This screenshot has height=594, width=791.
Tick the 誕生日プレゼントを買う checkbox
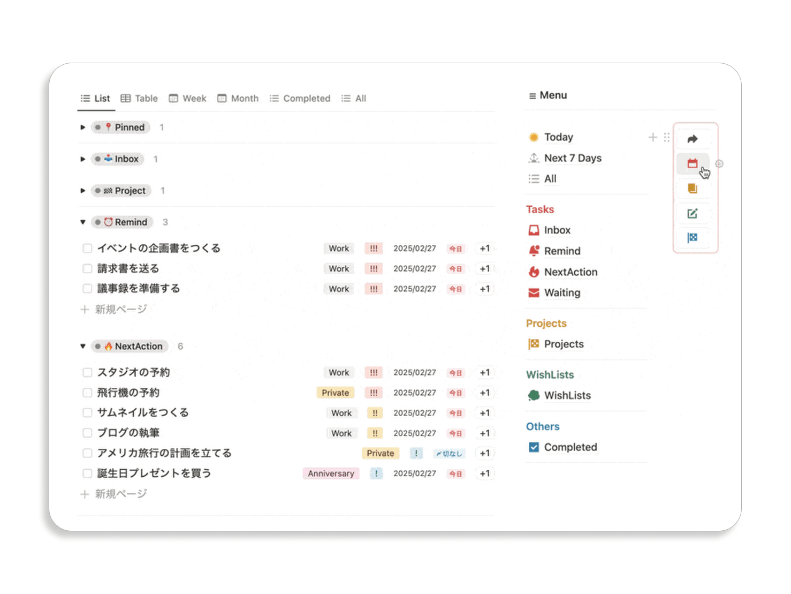87,473
